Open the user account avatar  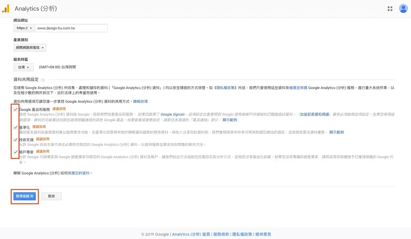pos(403,9)
